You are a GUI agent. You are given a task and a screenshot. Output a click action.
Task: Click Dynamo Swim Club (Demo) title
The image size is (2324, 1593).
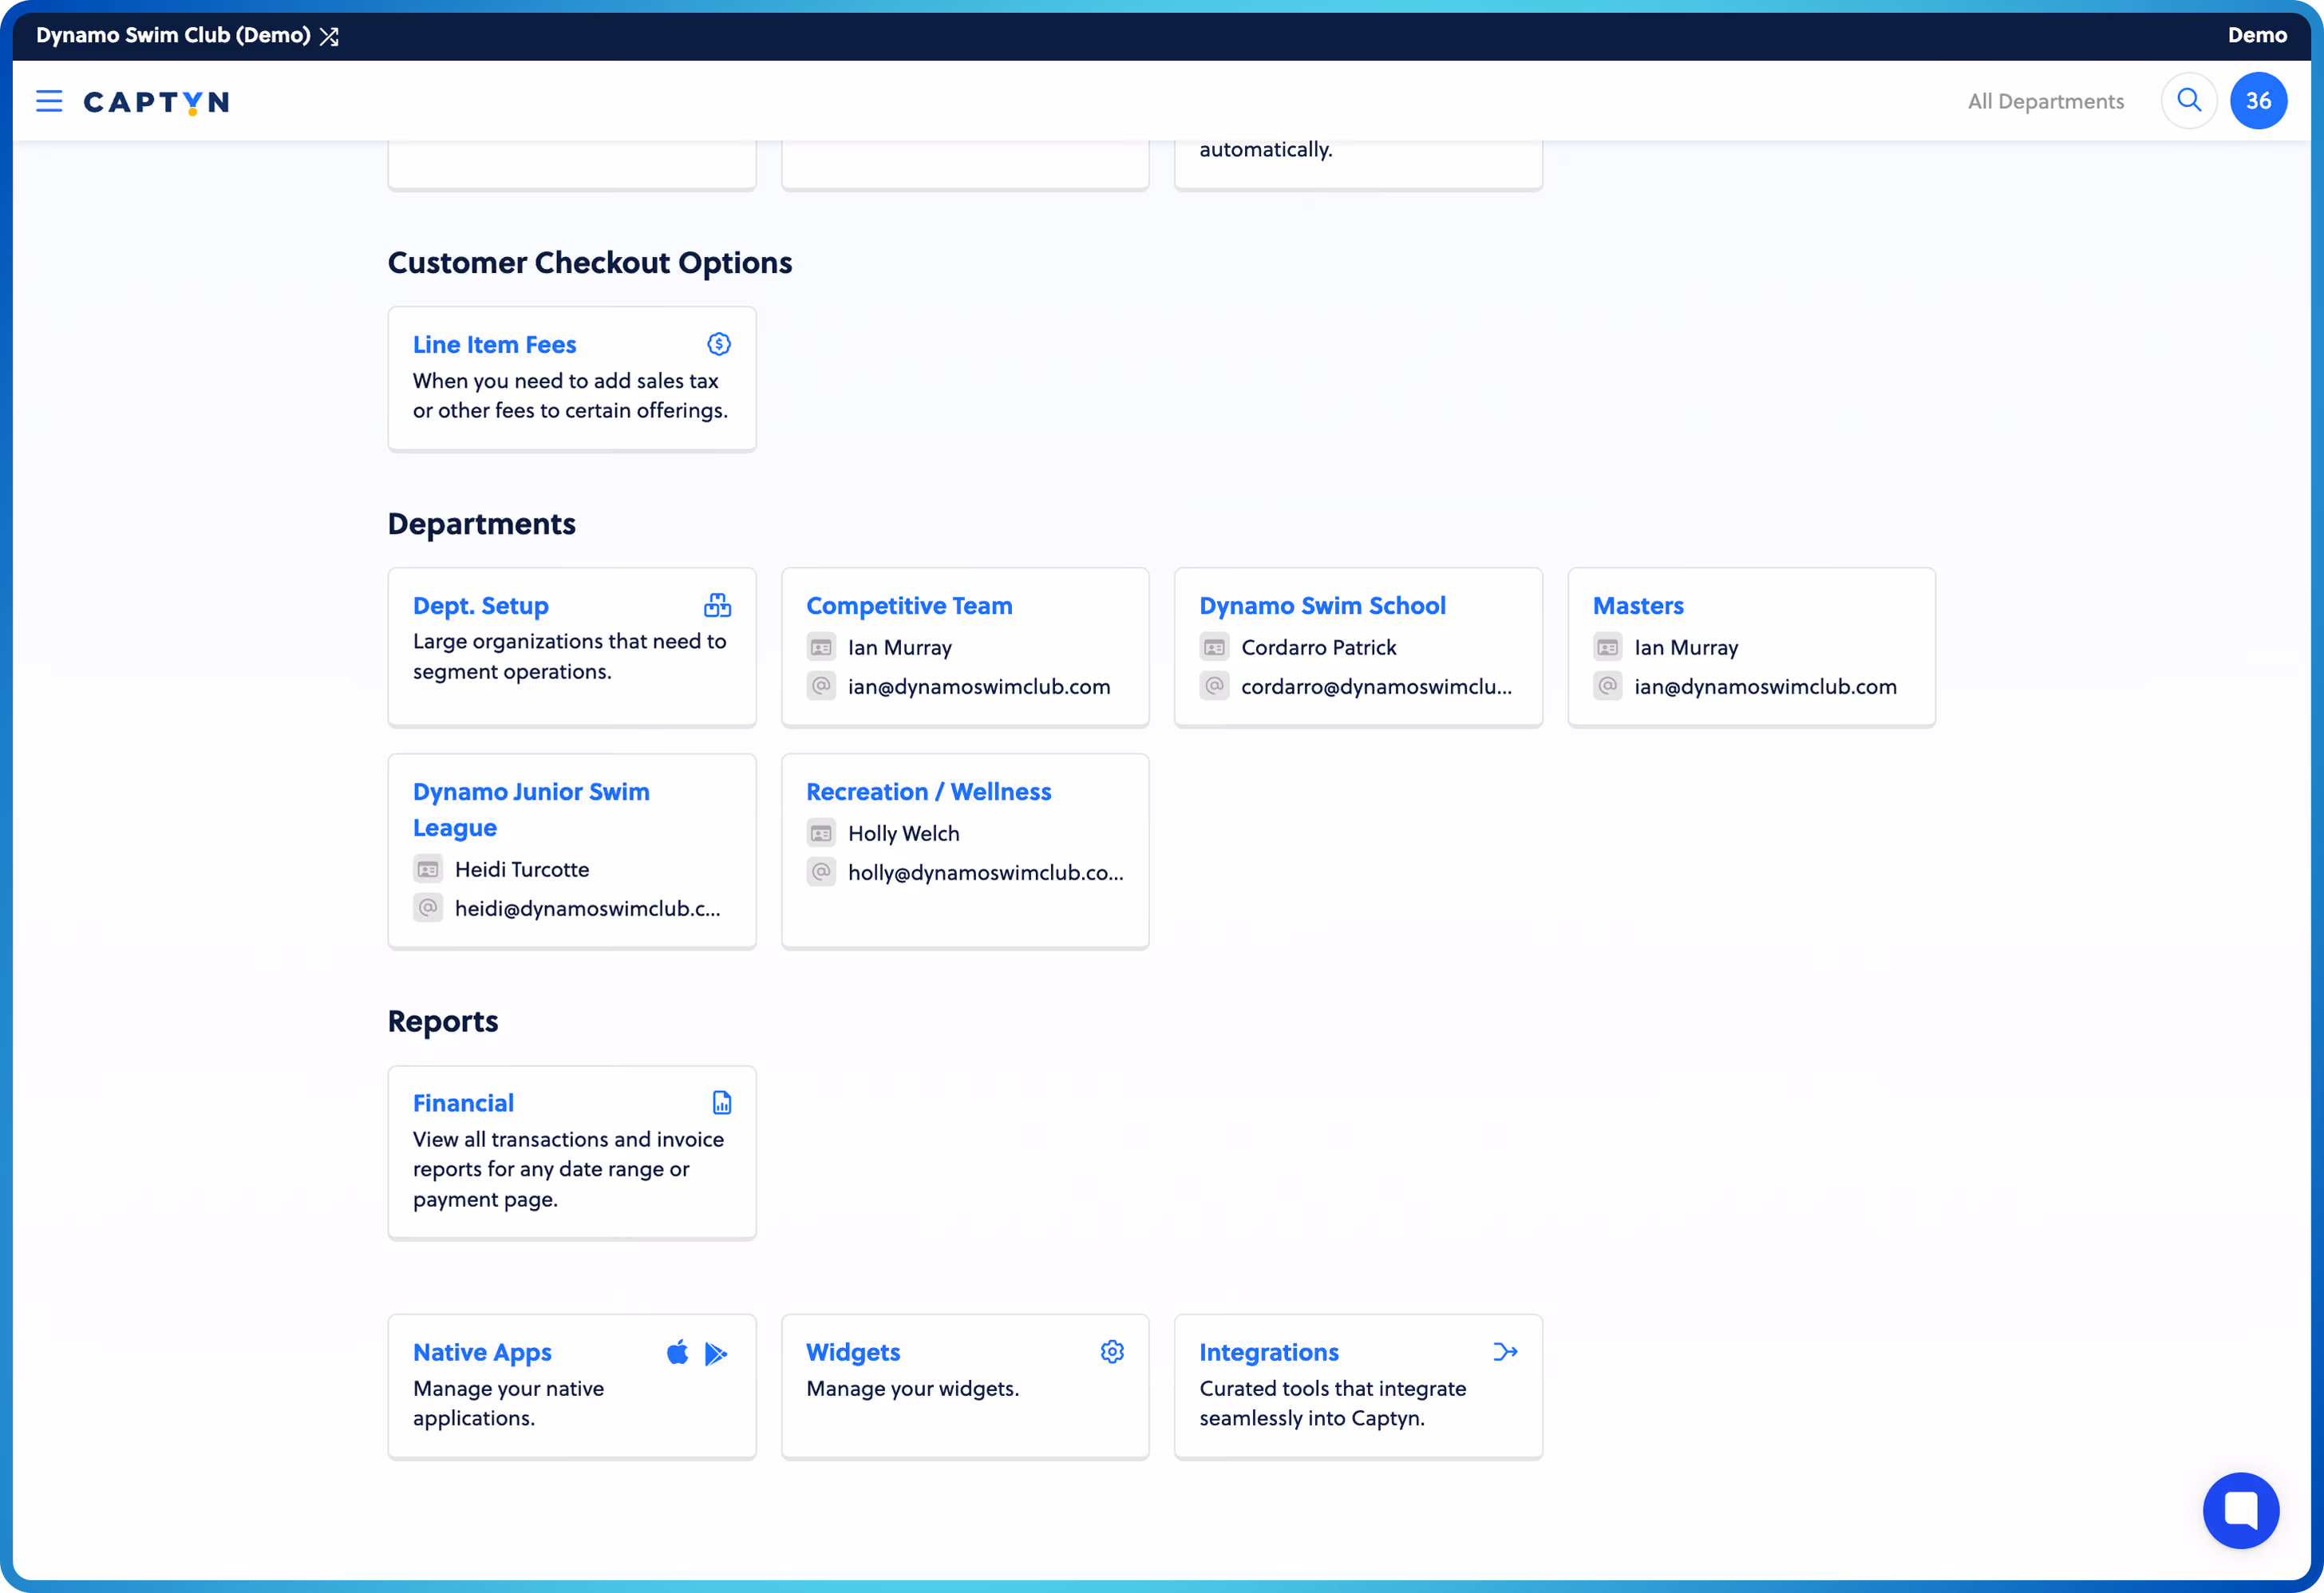pos(173,35)
